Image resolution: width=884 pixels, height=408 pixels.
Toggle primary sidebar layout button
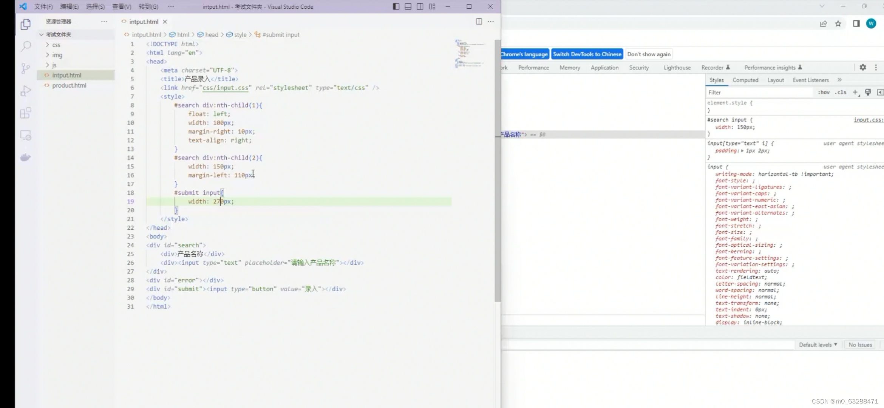(396, 6)
